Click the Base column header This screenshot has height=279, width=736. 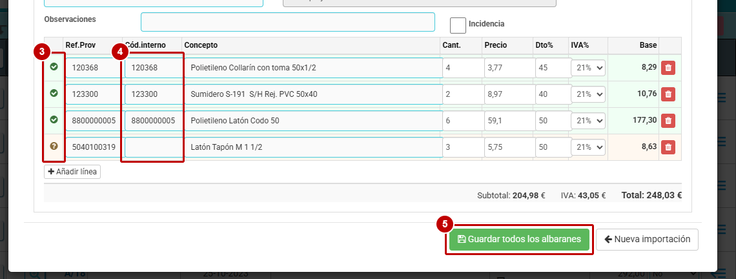point(648,45)
